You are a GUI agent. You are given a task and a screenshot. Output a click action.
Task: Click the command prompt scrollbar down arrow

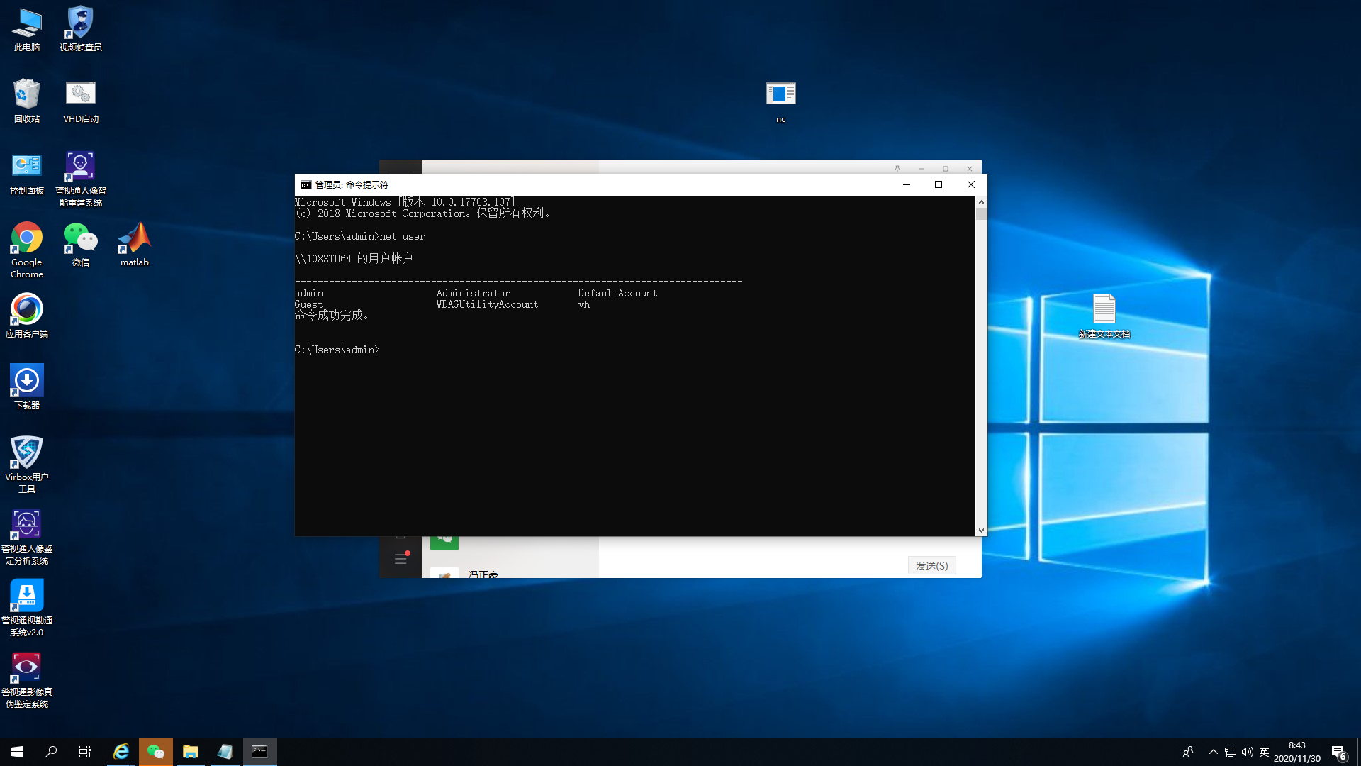(981, 530)
